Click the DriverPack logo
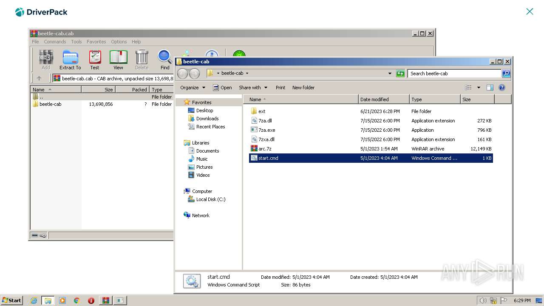This screenshot has width=544, height=306. coord(41,12)
